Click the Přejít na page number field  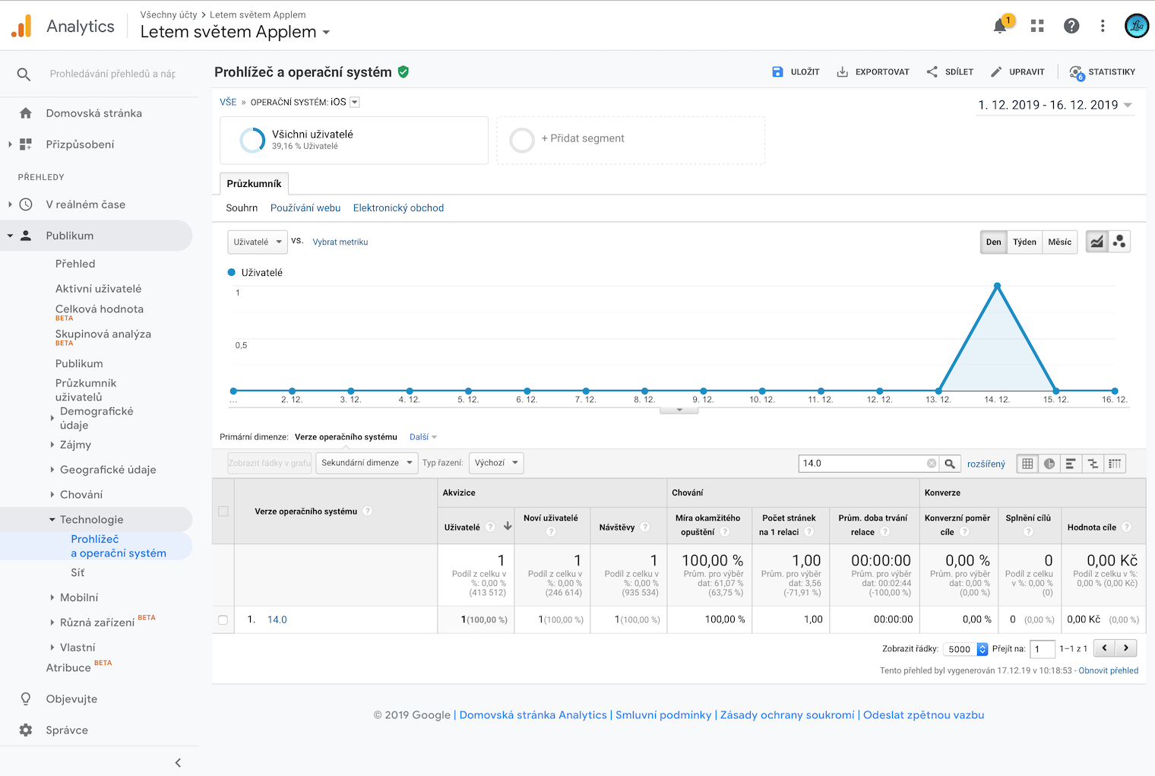click(1042, 649)
